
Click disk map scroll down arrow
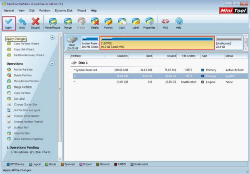(246, 49)
